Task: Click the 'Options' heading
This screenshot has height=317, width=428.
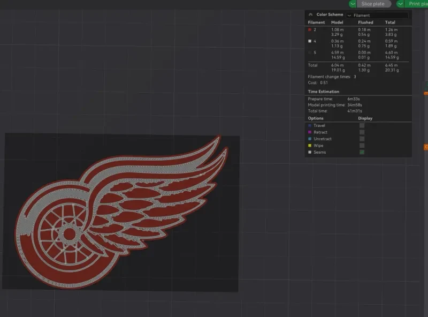Action: 316,118
